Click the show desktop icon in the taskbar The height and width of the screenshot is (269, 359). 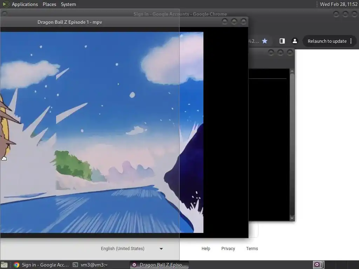tap(4, 265)
